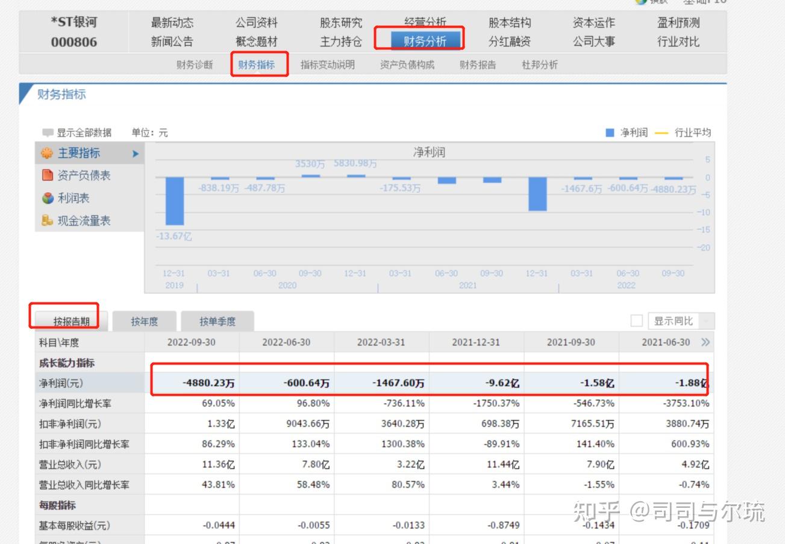785x544 pixels.
Task: Open the 最新动态 menu item
Action: (x=172, y=23)
